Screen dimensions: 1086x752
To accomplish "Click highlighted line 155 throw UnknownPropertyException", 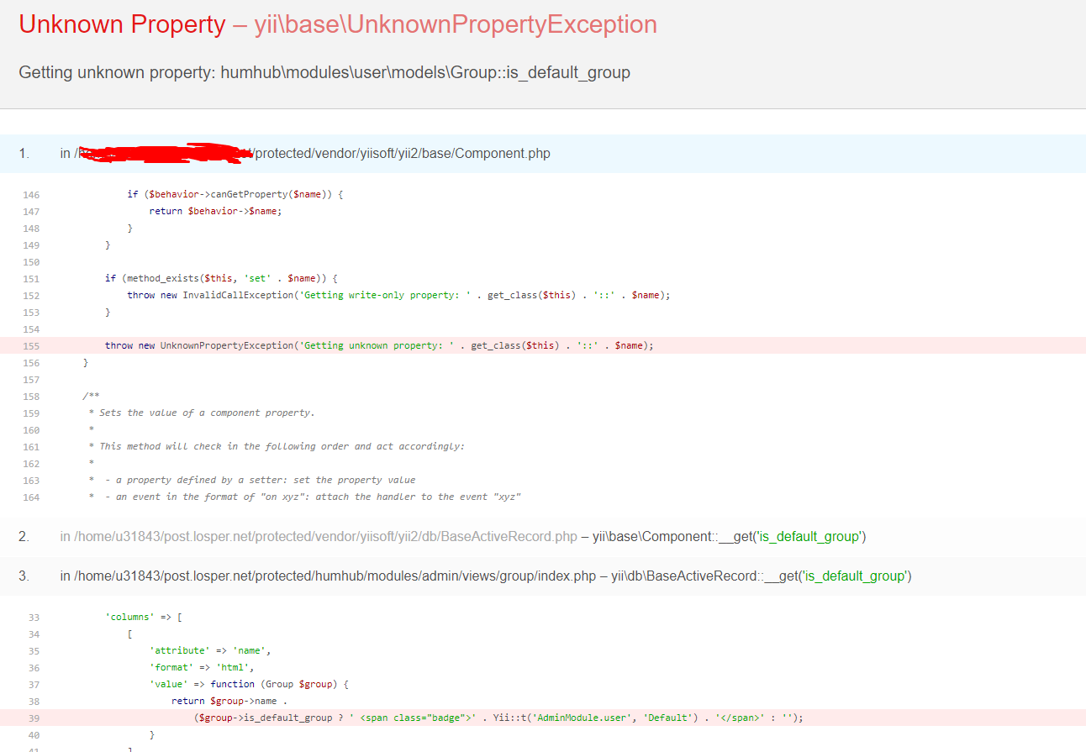I will point(543,345).
